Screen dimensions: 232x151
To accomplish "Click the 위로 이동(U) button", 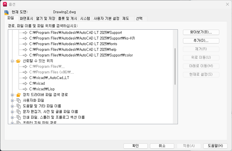I will coord(201,58).
